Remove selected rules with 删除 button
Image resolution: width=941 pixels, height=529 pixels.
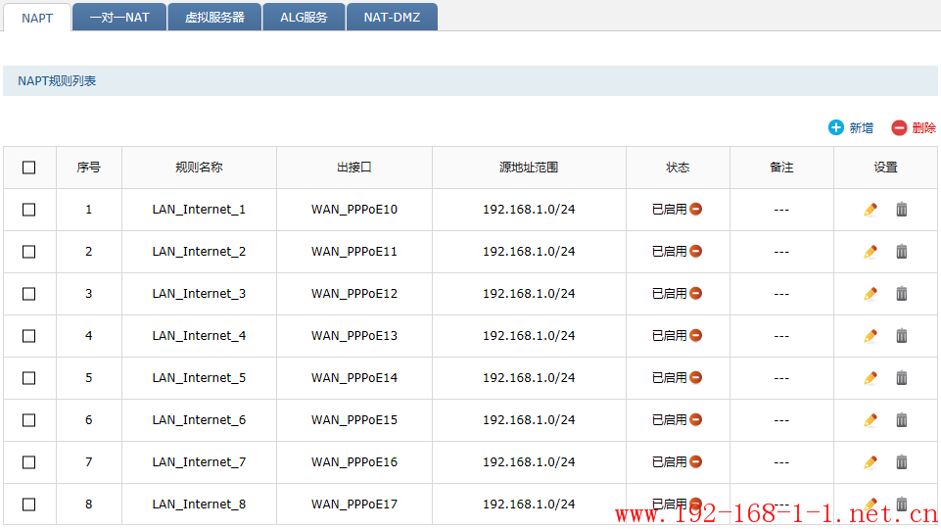click(914, 127)
